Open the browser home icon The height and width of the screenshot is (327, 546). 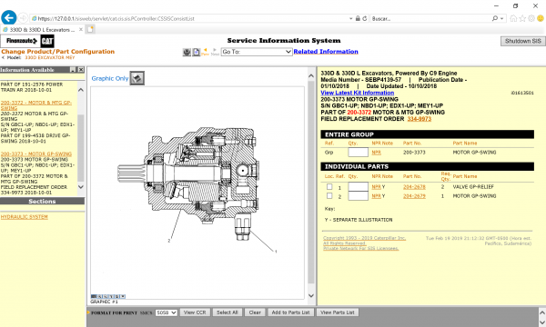click(513, 18)
